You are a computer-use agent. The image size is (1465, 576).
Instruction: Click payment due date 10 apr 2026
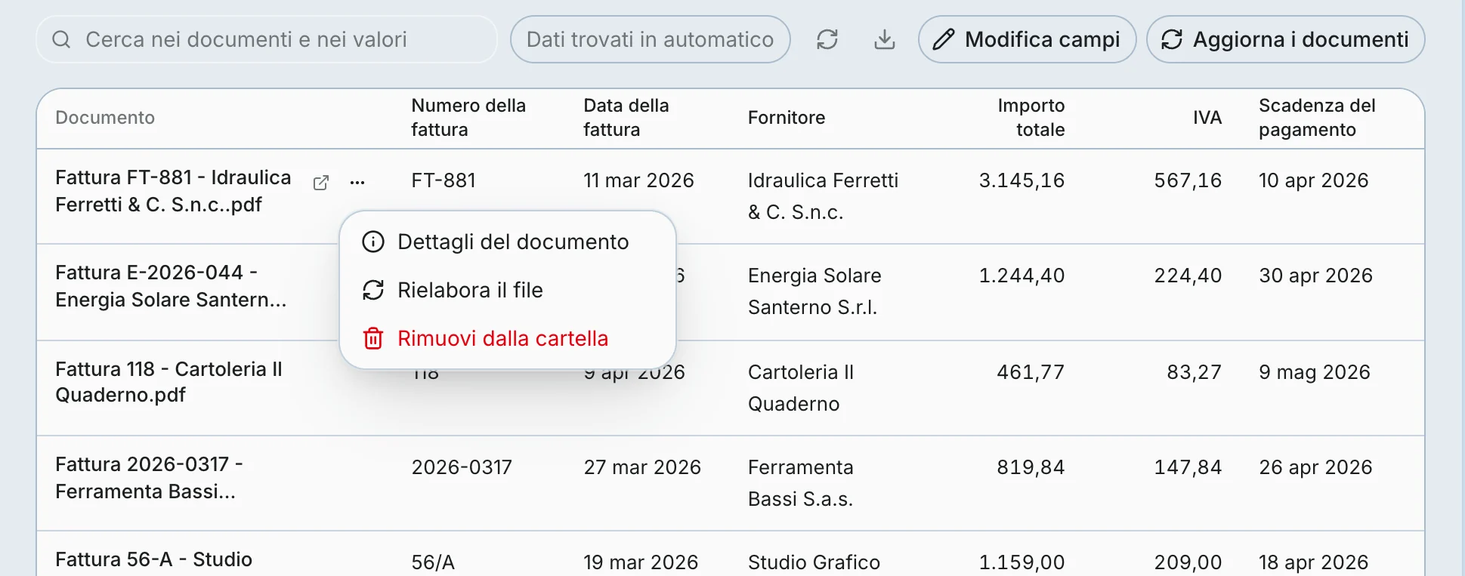point(1314,180)
